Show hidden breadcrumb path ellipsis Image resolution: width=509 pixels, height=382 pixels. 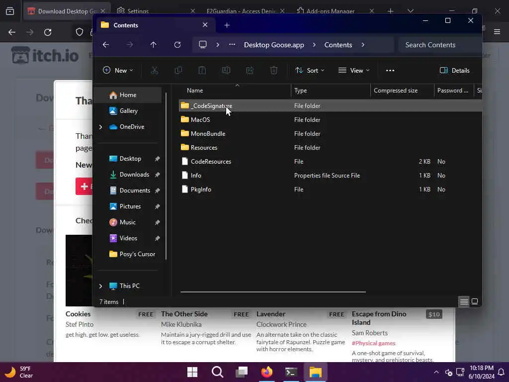click(232, 45)
